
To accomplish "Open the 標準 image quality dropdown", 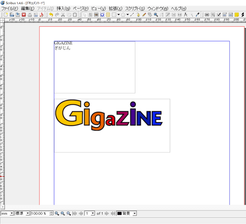I will click(x=22, y=213).
